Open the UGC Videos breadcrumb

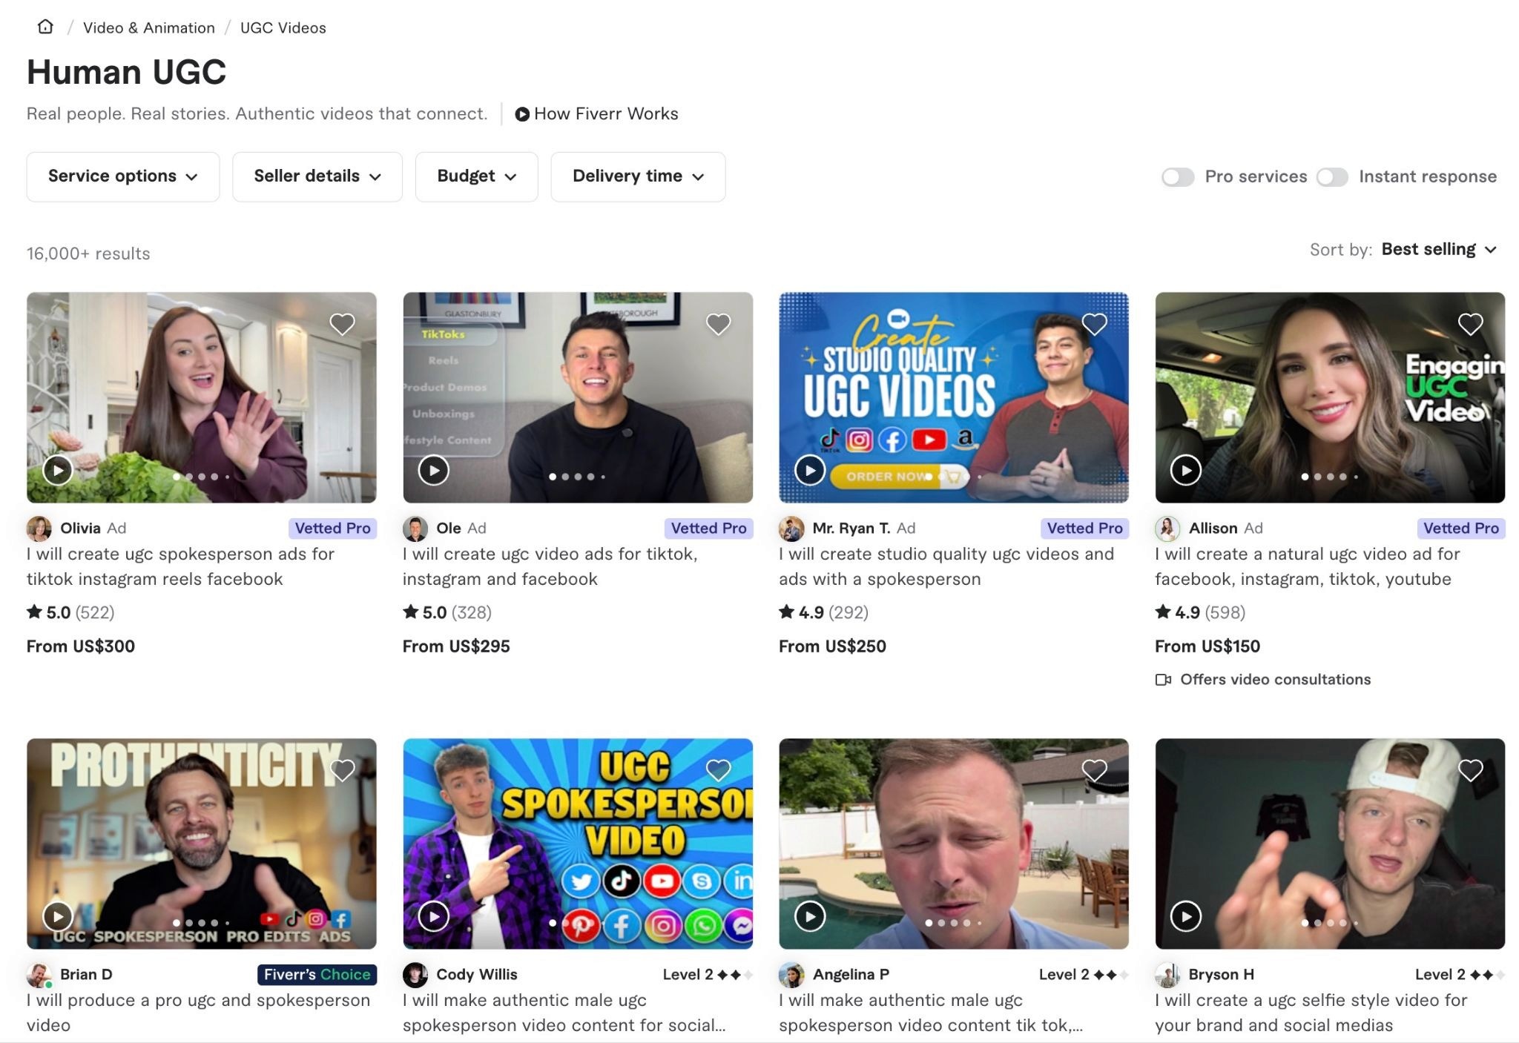[283, 27]
